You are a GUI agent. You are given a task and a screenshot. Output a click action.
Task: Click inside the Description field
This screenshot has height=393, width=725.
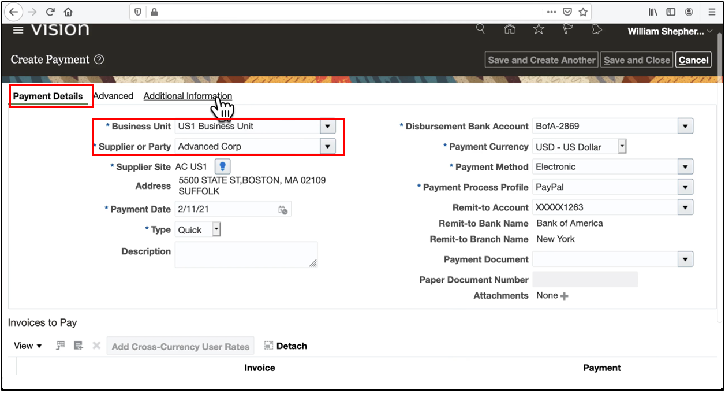(246, 254)
